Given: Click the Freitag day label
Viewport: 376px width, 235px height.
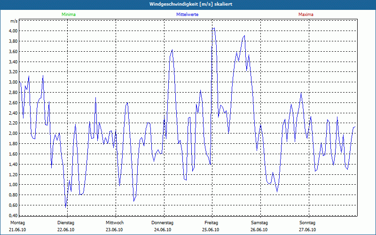Looking at the screenshot, I should (x=211, y=223).
